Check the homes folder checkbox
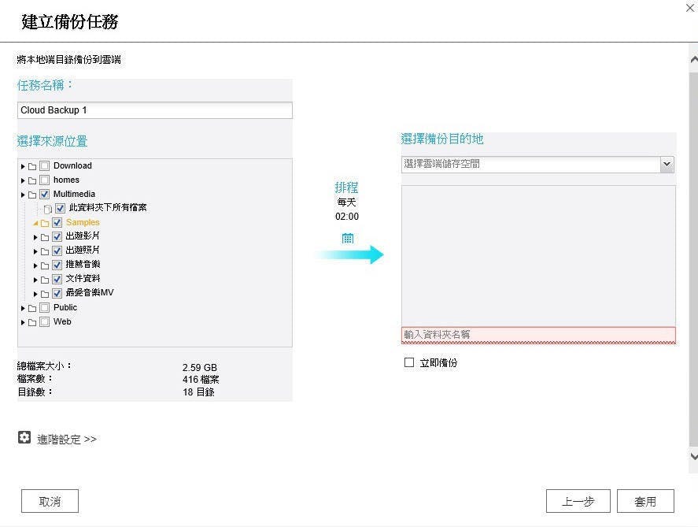 [44, 180]
